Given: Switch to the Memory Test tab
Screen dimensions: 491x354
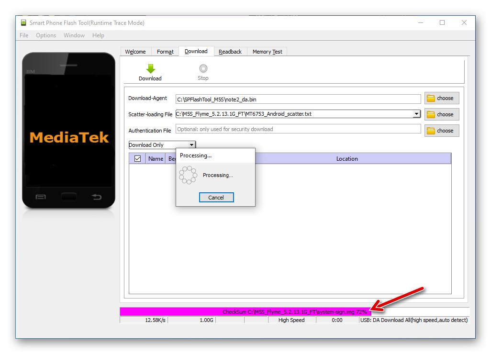Looking at the screenshot, I should 267,51.
